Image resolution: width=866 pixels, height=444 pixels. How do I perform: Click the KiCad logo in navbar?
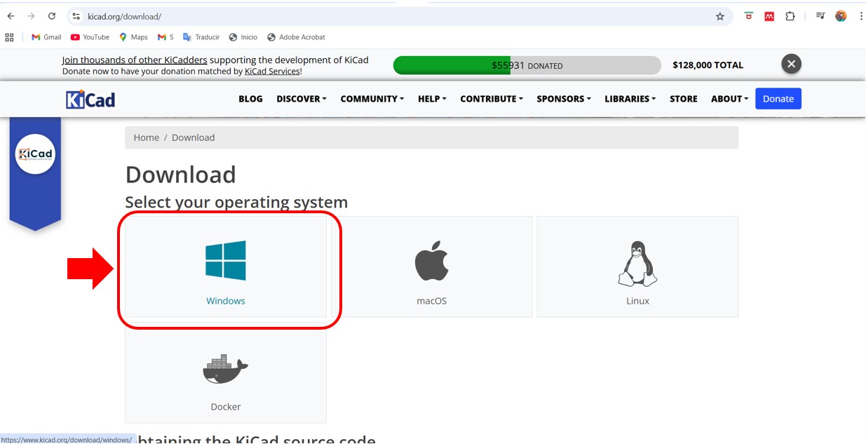coord(90,99)
